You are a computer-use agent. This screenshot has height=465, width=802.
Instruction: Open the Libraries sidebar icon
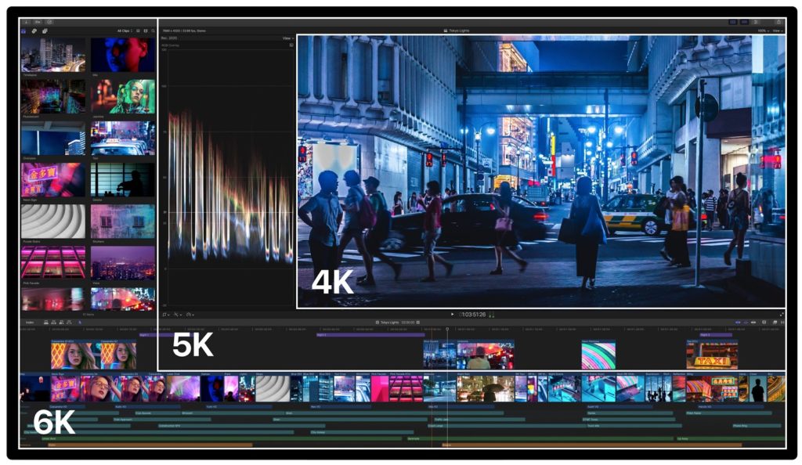point(24,31)
